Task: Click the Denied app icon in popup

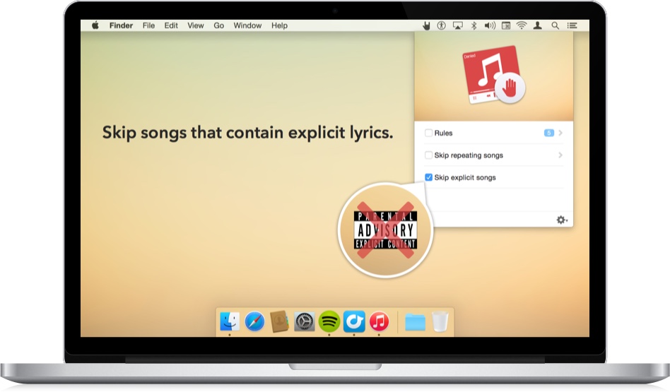Action: (493, 75)
